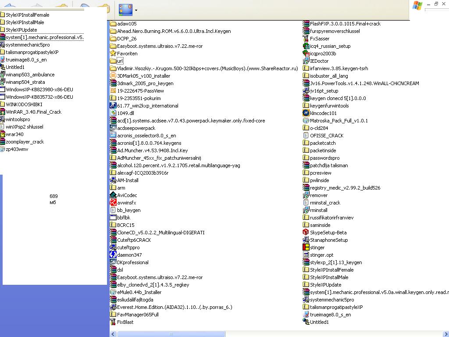Select winXPsp2 shlussel in left panel
The height and width of the screenshot is (337, 449).
(25, 127)
